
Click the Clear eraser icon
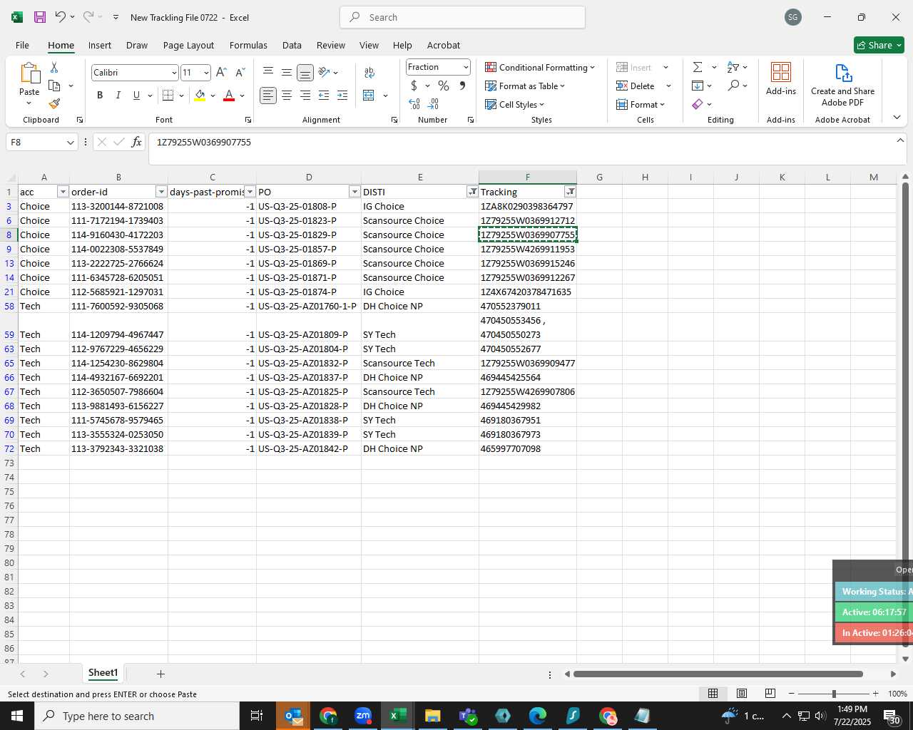point(698,104)
